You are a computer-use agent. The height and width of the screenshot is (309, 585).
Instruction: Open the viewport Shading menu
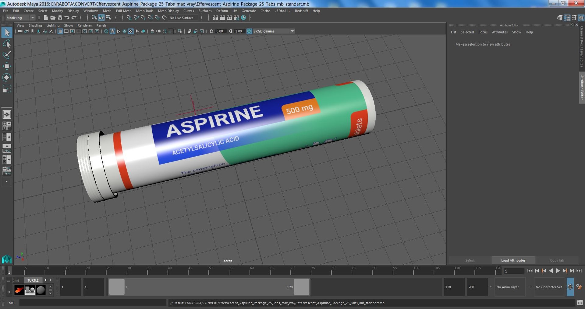tap(35, 26)
